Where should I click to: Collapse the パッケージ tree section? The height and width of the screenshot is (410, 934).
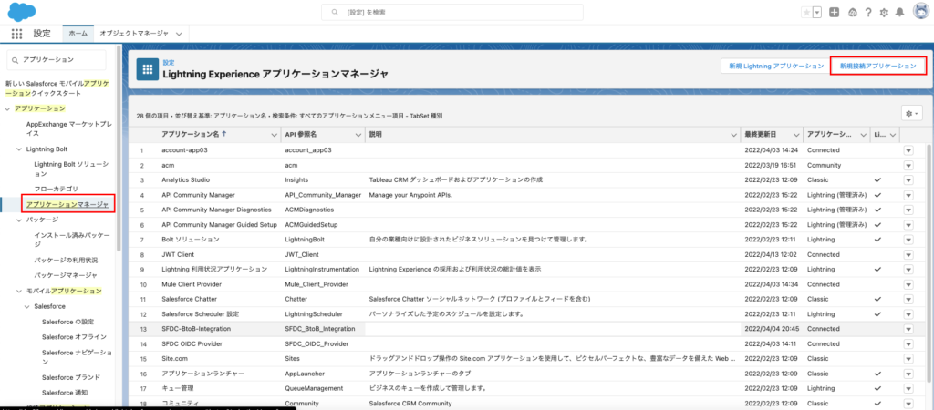point(18,220)
